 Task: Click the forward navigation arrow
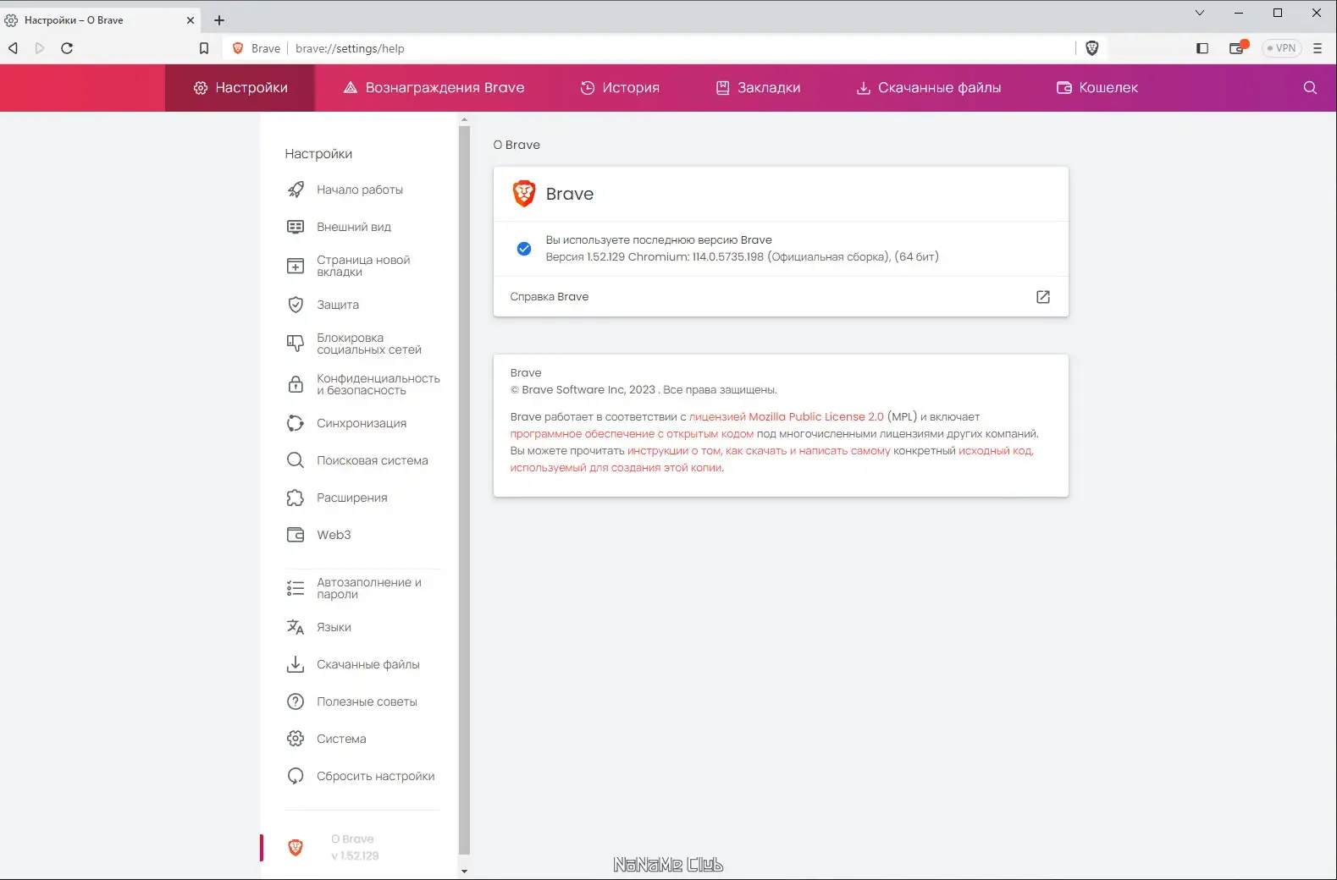[x=40, y=48]
